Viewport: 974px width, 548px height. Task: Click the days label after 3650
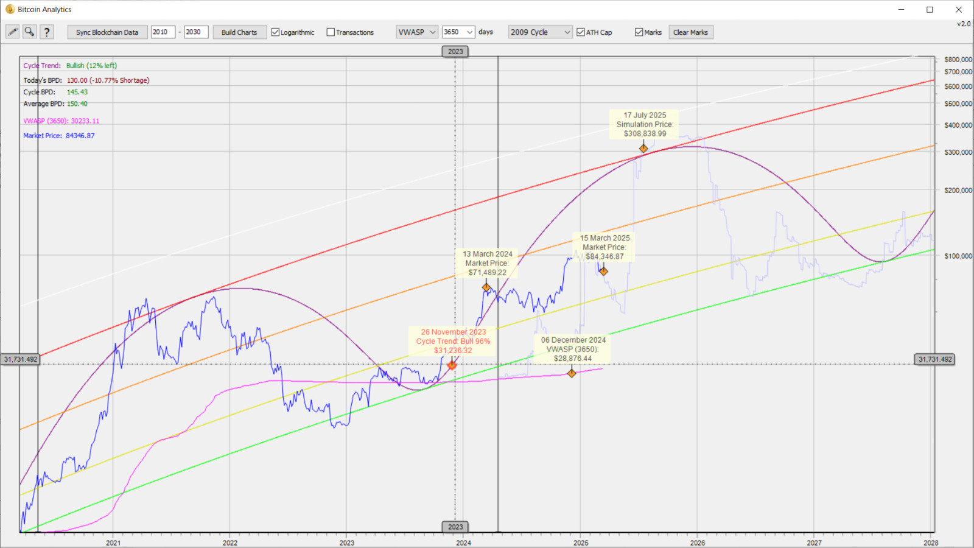point(486,32)
